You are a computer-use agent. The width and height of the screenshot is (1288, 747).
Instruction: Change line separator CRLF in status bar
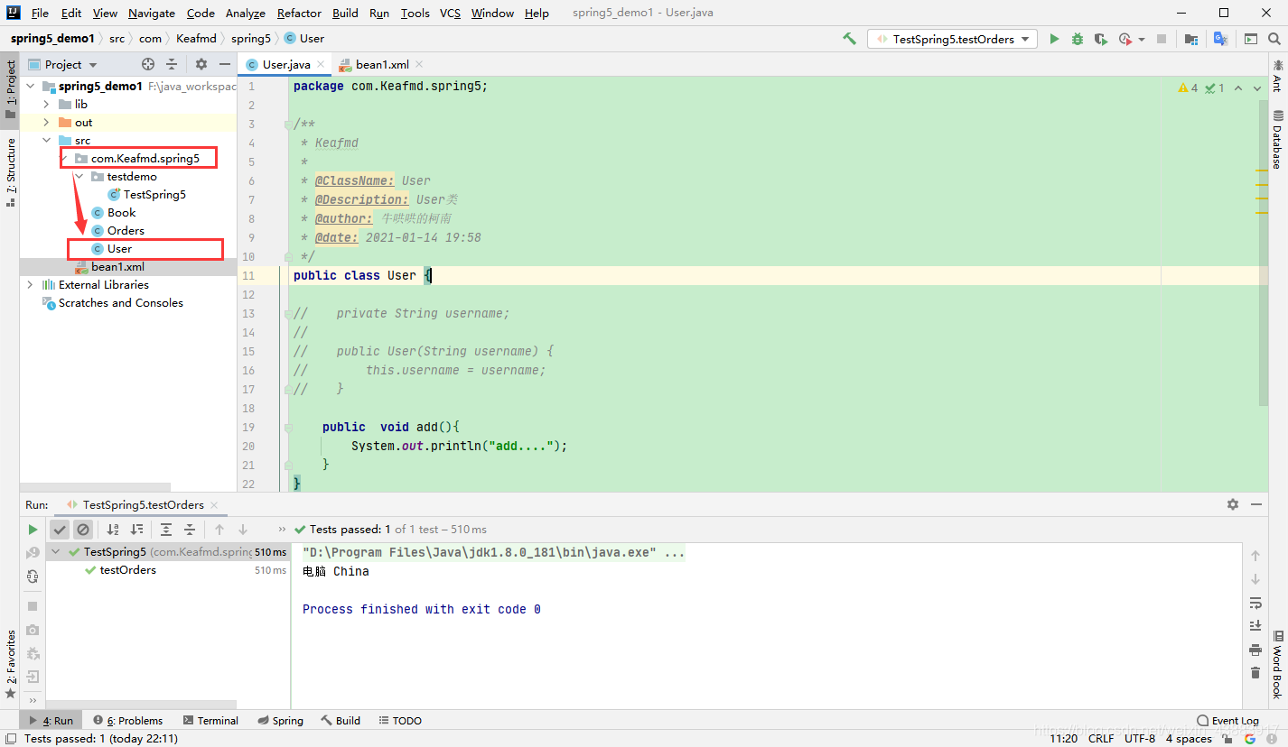[x=1101, y=739]
